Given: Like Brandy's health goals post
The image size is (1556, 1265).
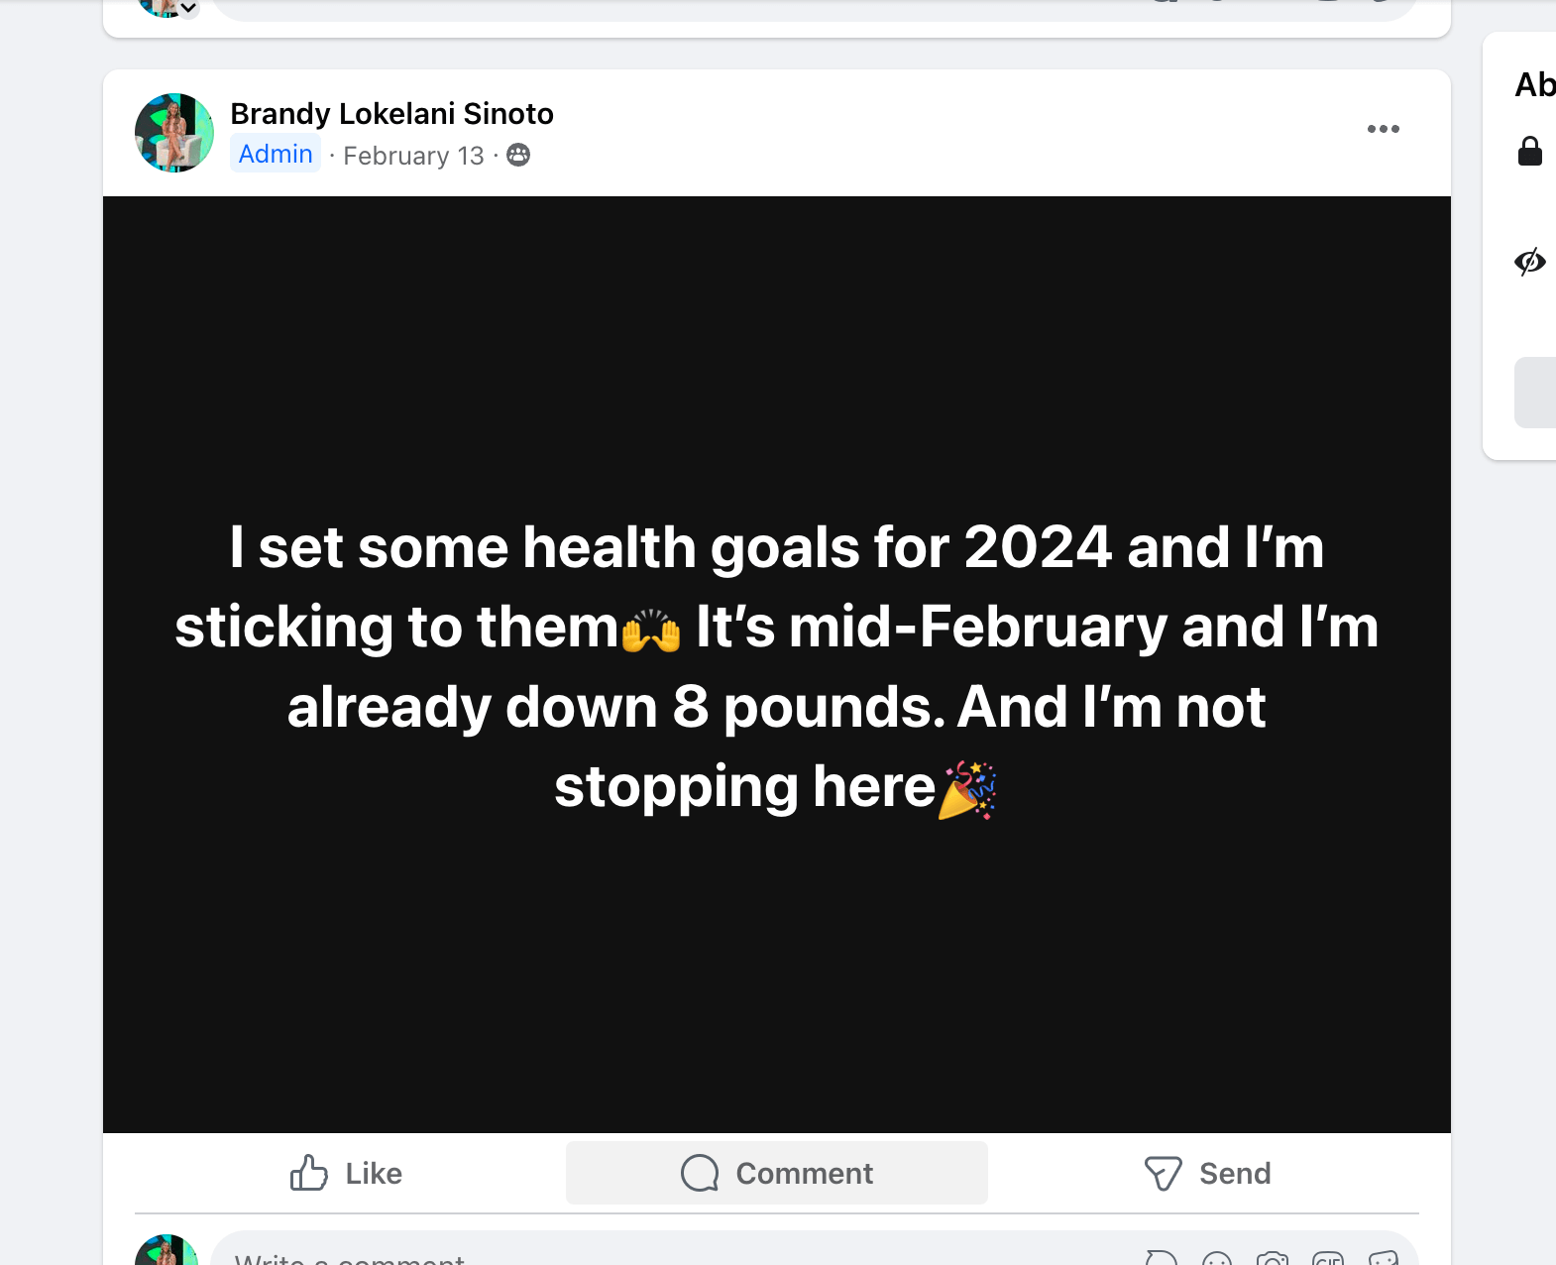Looking at the screenshot, I should pyautogui.click(x=346, y=1174).
